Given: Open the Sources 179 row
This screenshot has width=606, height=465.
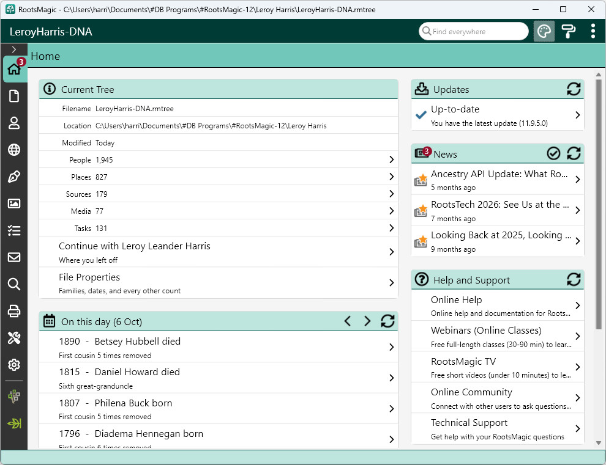Looking at the screenshot, I should [x=219, y=194].
